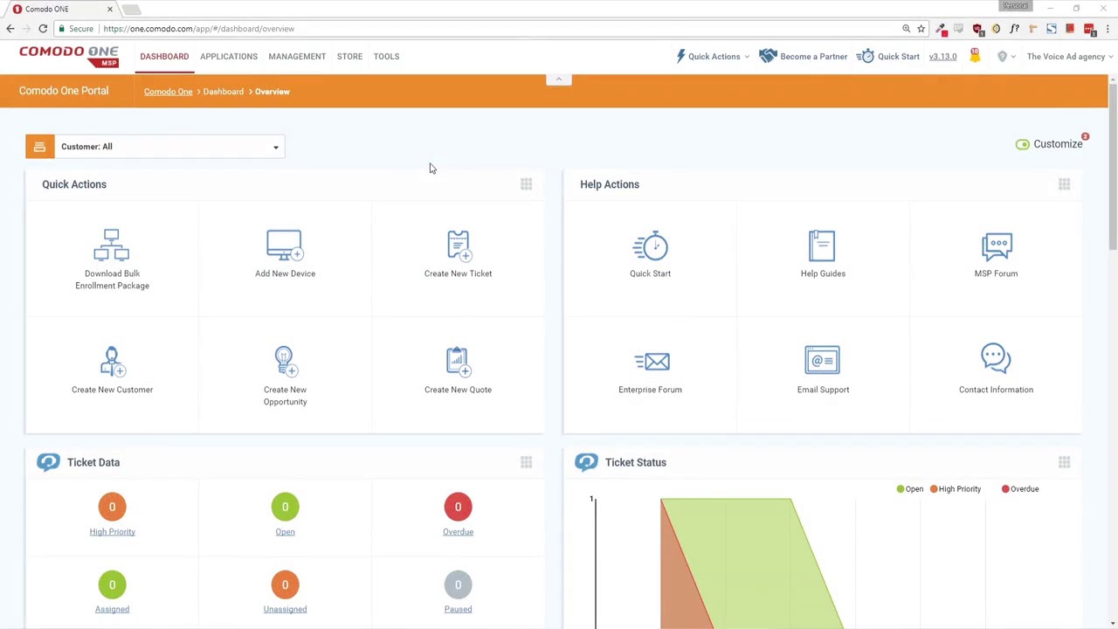The image size is (1118, 629).
Task: Open the Customer: All dropdown
Action: pos(169,147)
